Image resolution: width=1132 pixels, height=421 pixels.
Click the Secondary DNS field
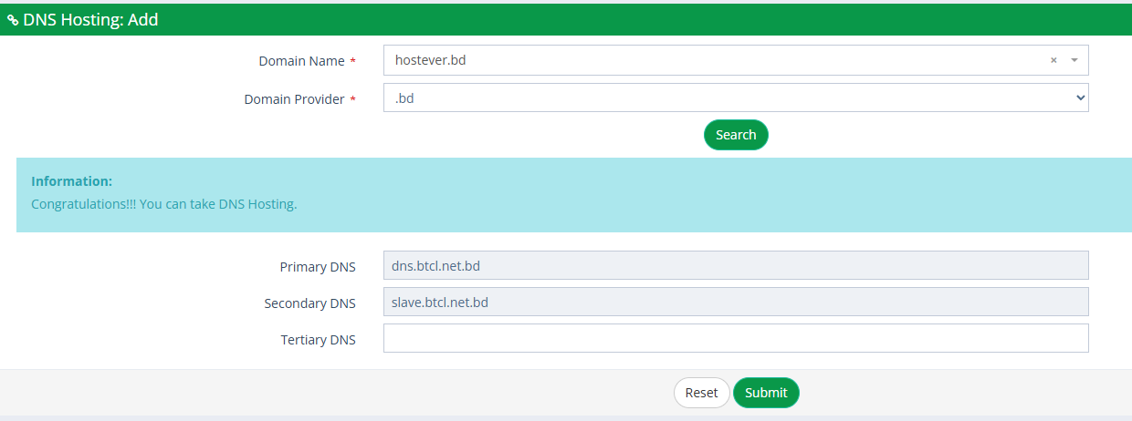click(x=735, y=302)
